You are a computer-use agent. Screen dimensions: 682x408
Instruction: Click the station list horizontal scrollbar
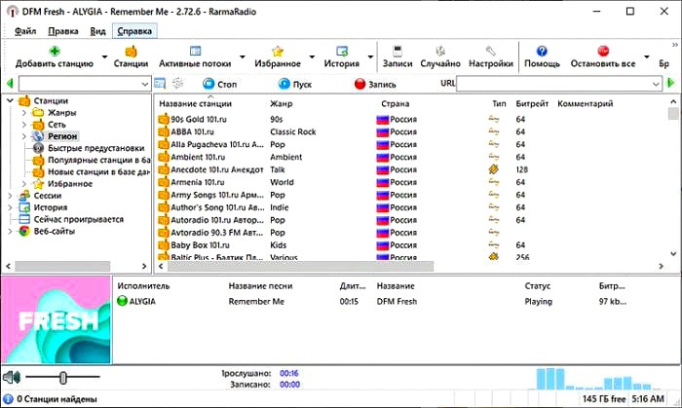click(300, 266)
